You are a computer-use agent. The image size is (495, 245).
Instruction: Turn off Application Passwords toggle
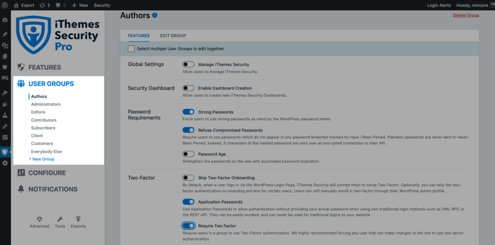pyautogui.click(x=189, y=202)
